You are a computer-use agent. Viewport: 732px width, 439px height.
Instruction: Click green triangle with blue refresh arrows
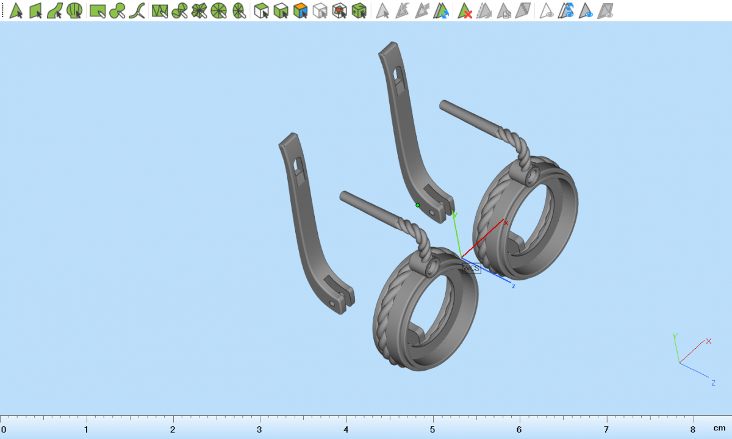(x=440, y=10)
